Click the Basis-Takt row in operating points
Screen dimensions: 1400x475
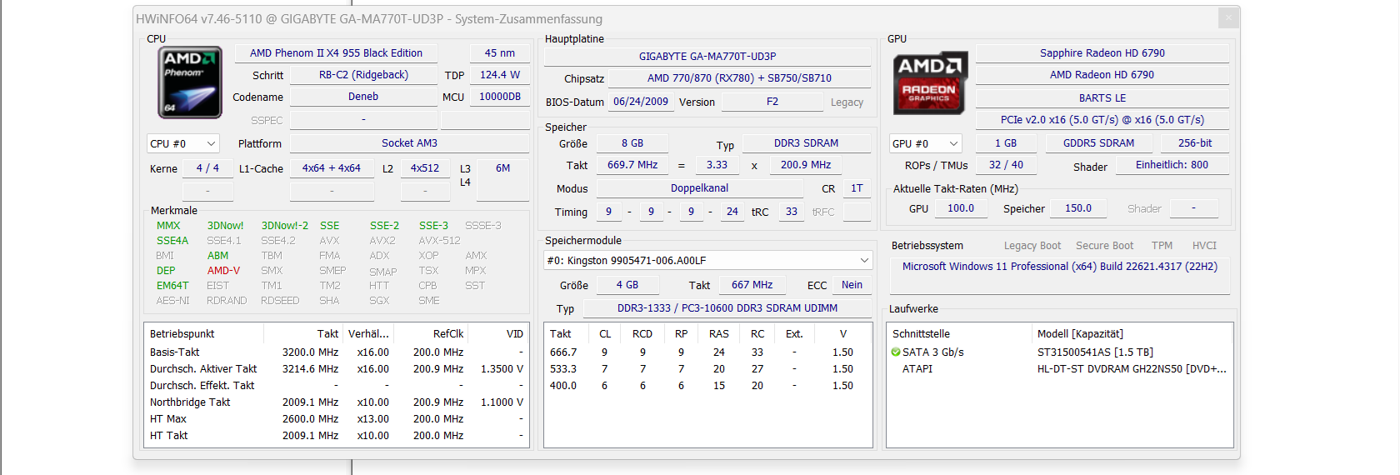(x=337, y=352)
